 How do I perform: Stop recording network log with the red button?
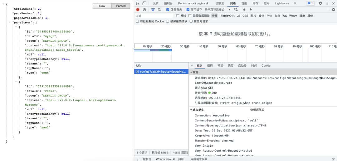coord(138,10)
